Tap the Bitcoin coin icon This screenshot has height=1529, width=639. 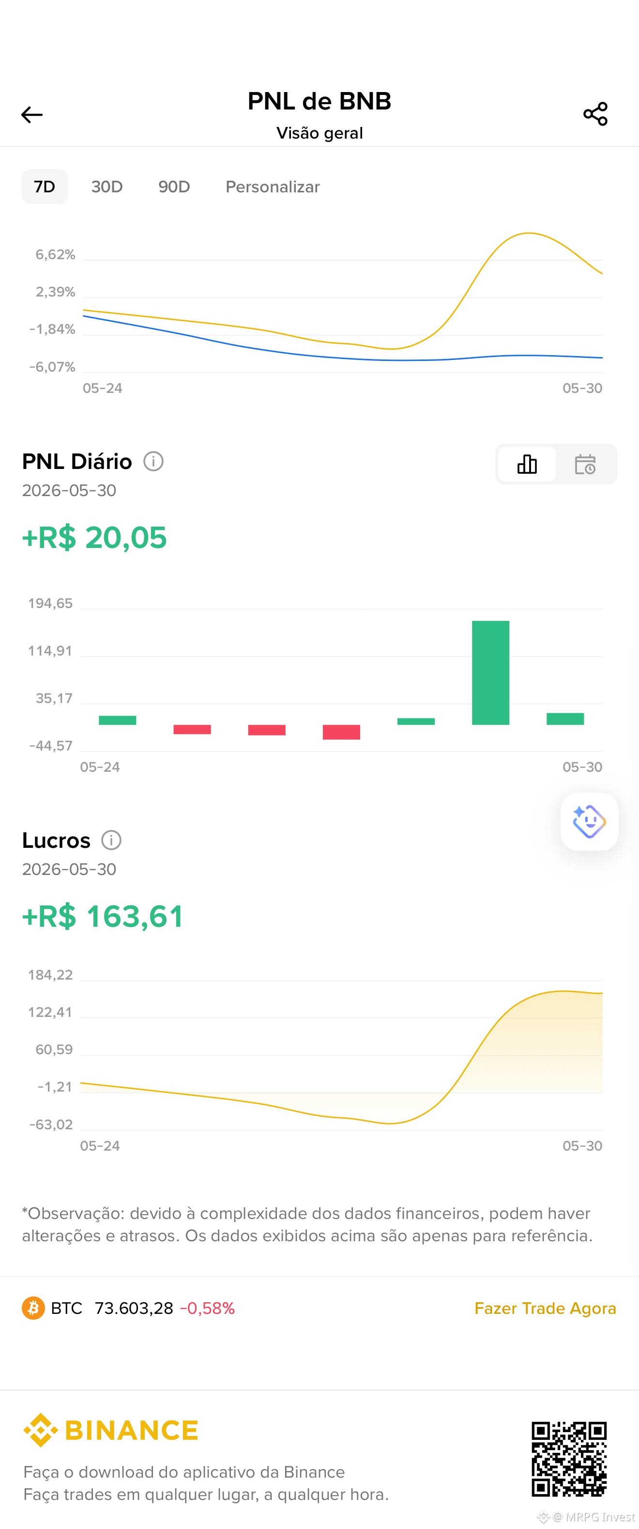(x=33, y=1308)
